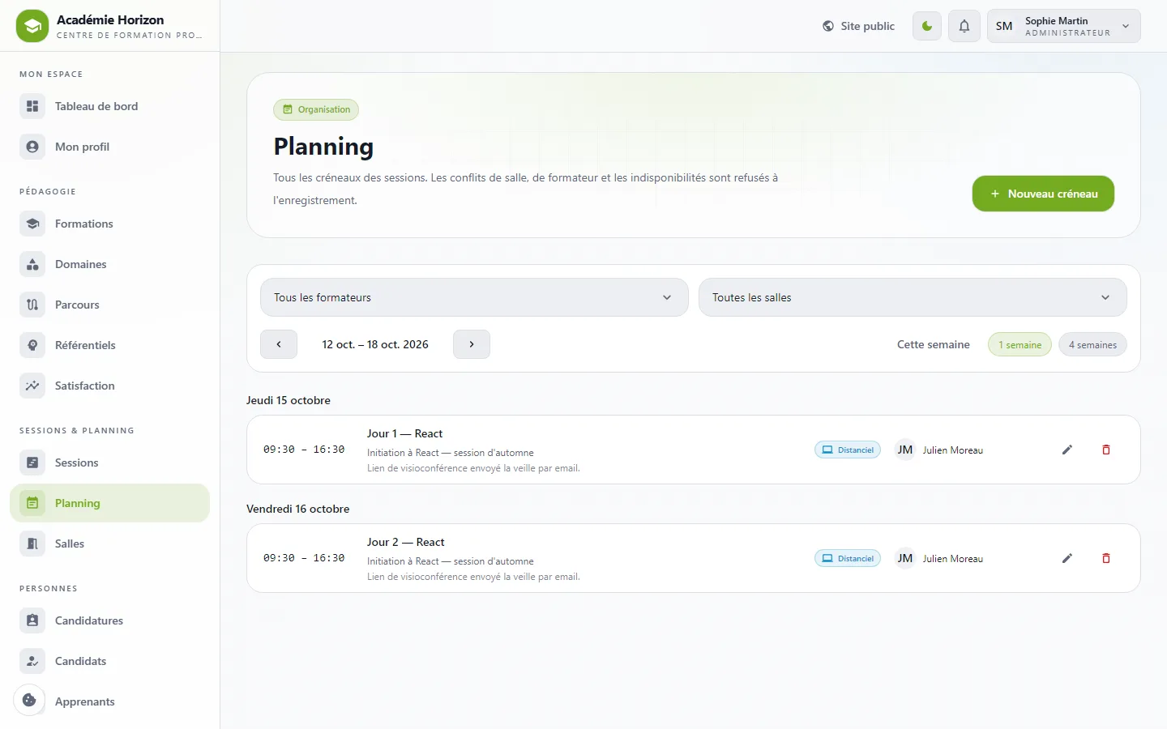This screenshot has height=729, width=1167.
Task: Open Tableau de bord in sidebar
Action: [x=109, y=106]
